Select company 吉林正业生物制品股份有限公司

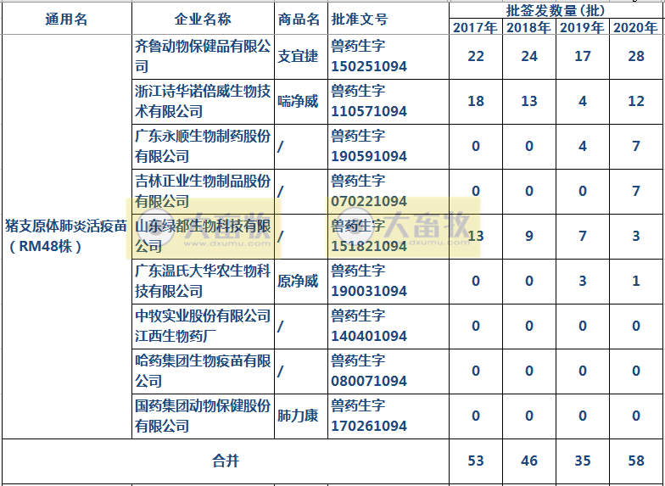(x=204, y=192)
